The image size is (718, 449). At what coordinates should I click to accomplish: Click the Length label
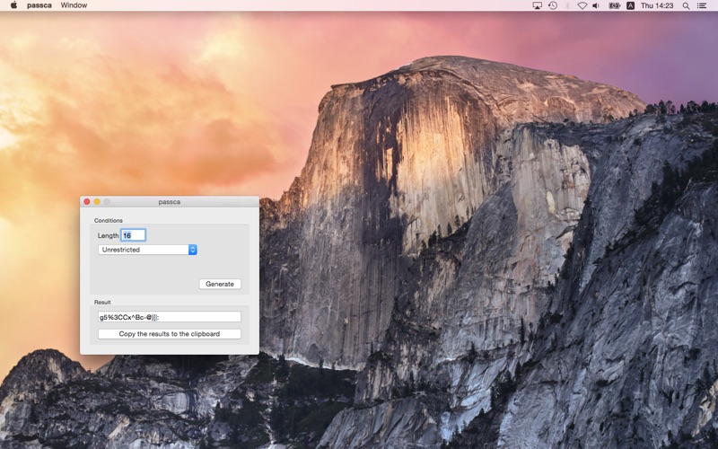pyautogui.click(x=108, y=235)
